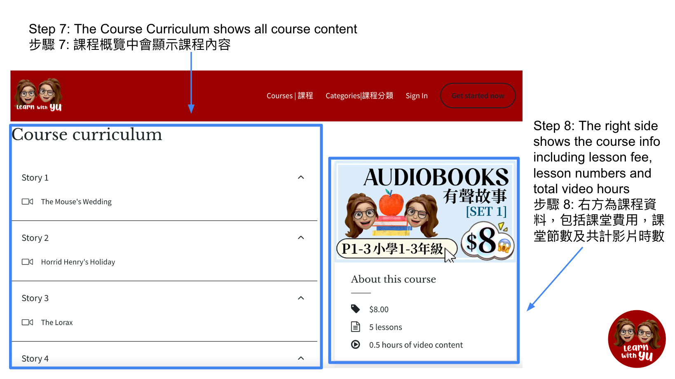Image resolution: width=675 pixels, height=379 pixels.
Task: Click the Get started now button
Action: pos(478,96)
